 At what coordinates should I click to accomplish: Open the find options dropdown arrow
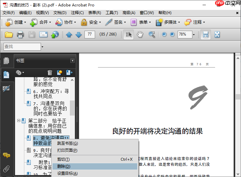pos(43,47)
